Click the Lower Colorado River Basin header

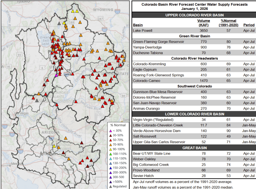pos(194,114)
